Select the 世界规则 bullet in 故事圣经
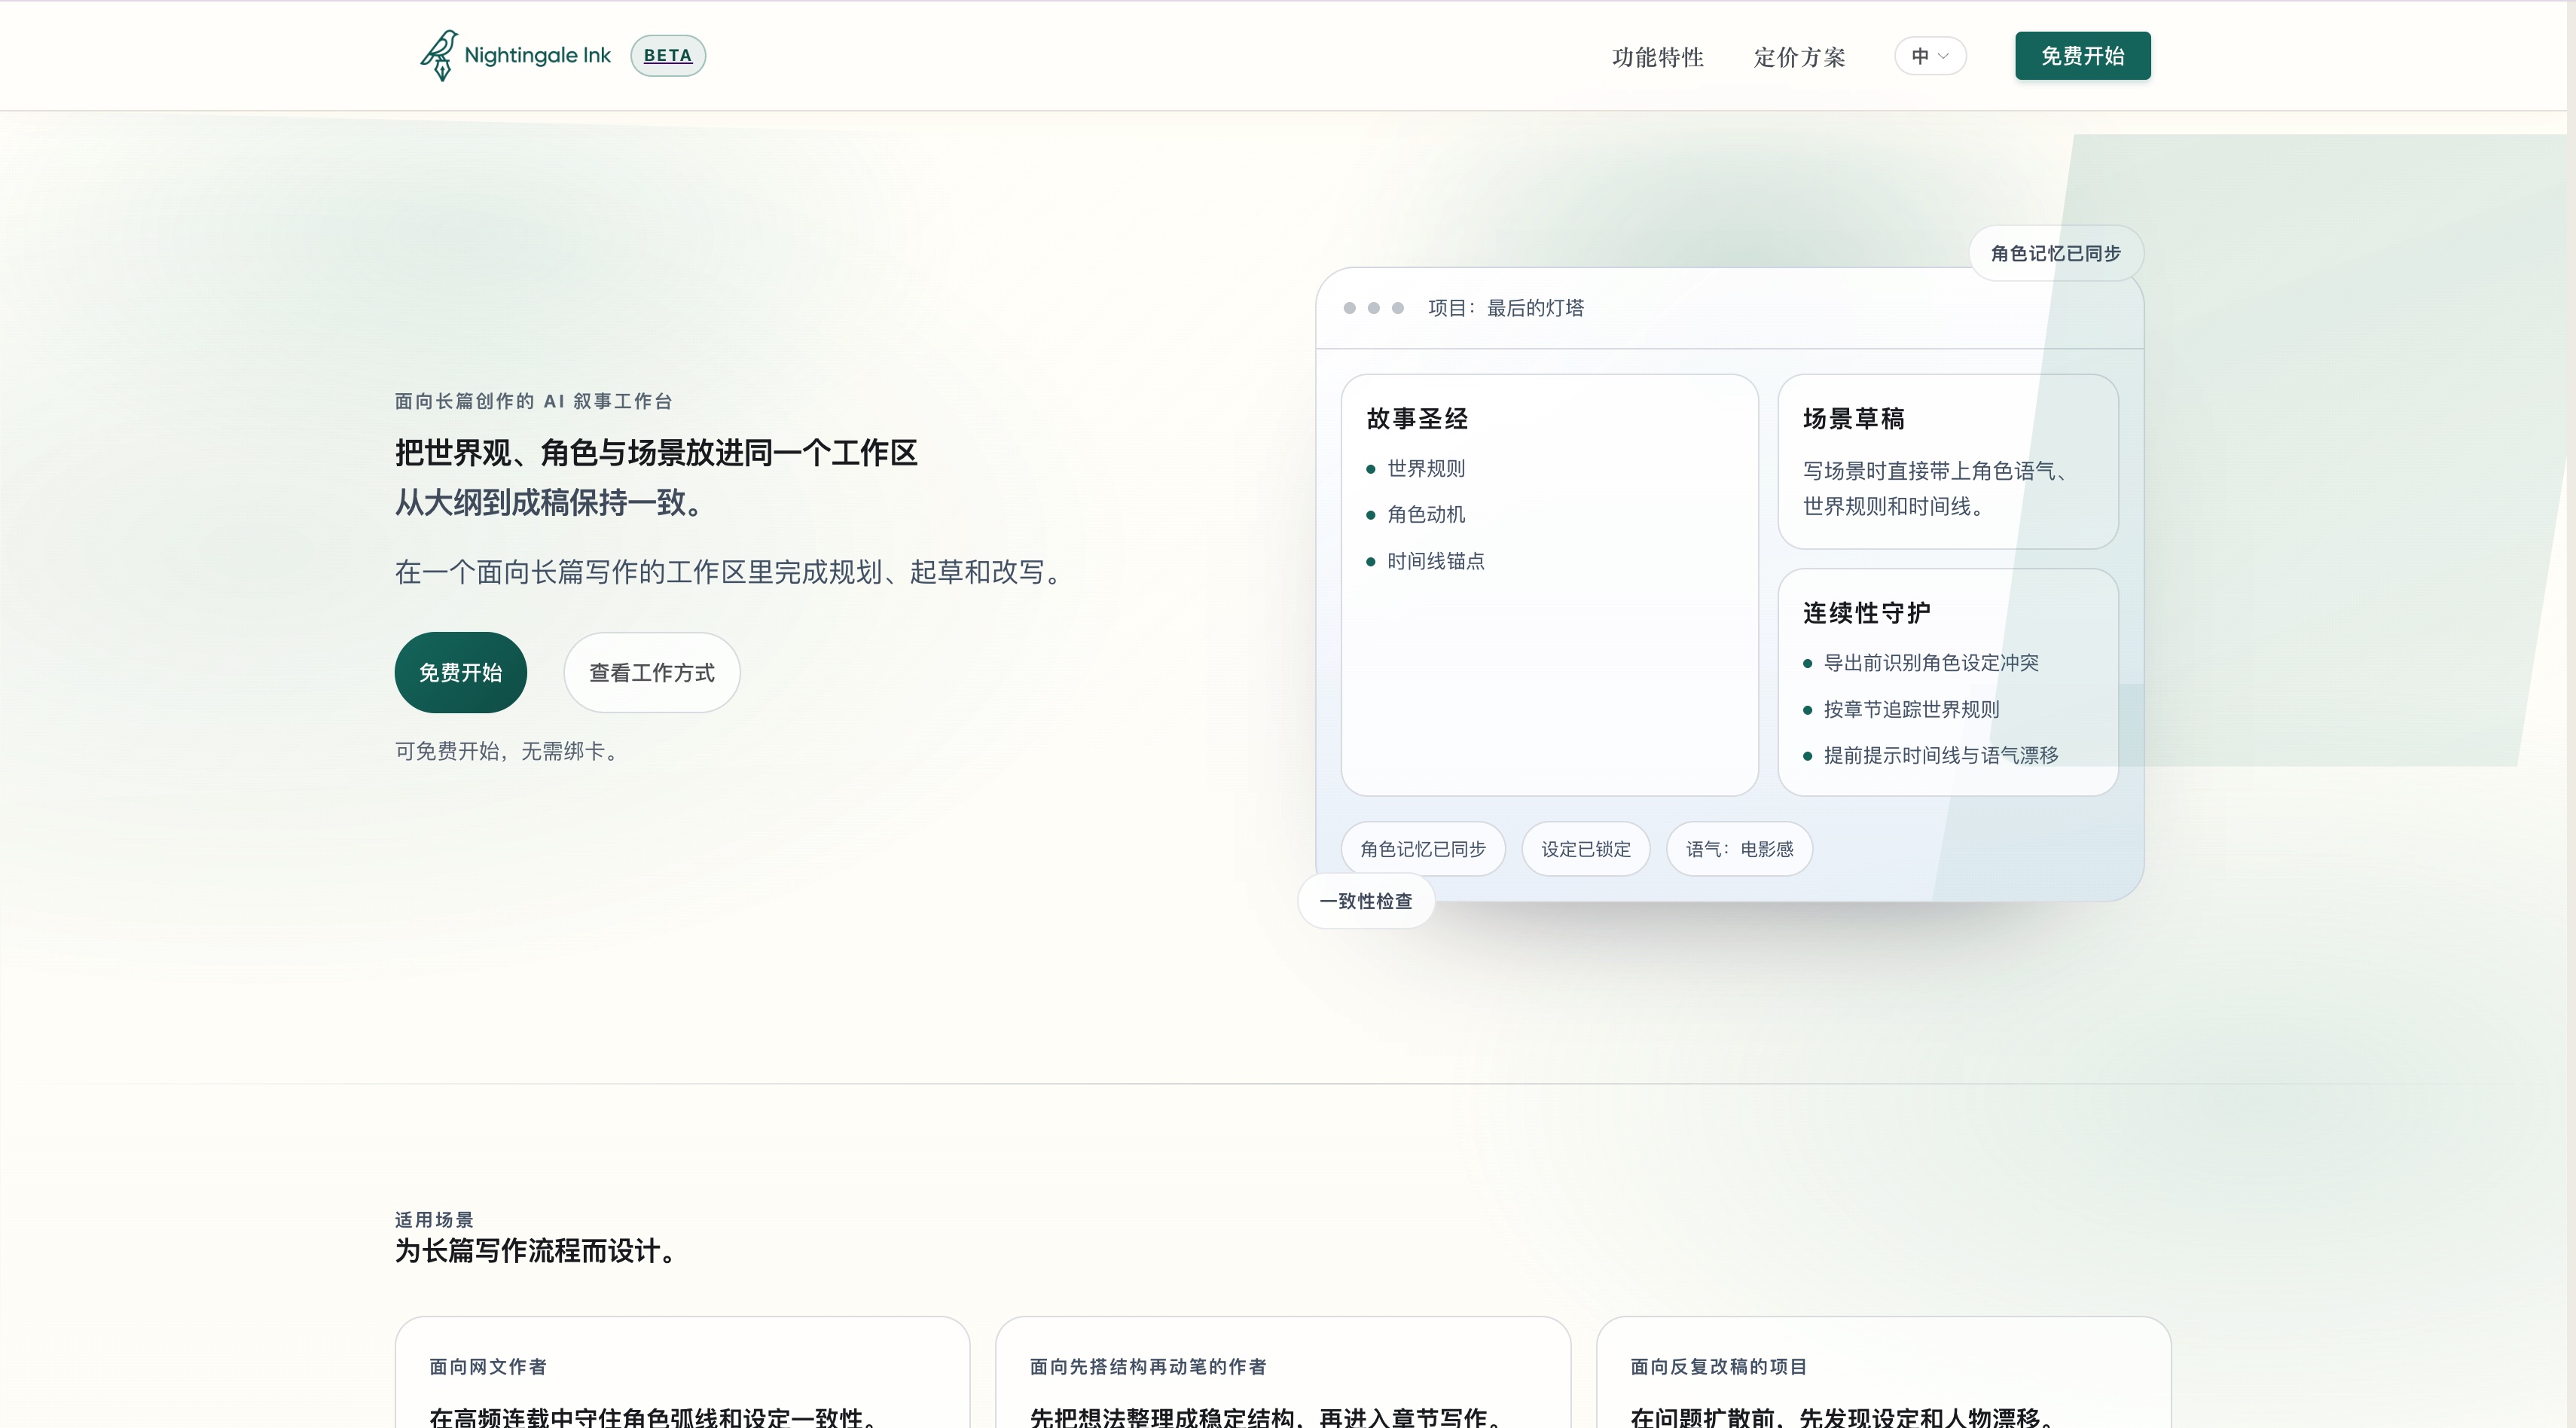Image resolution: width=2576 pixels, height=1428 pixels. coord(1424,467)
